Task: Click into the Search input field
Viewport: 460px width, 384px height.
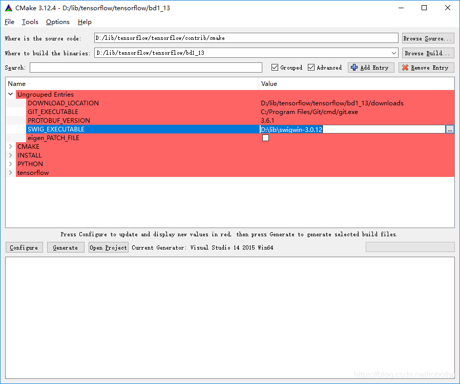Action: click(x=146, y=67)
